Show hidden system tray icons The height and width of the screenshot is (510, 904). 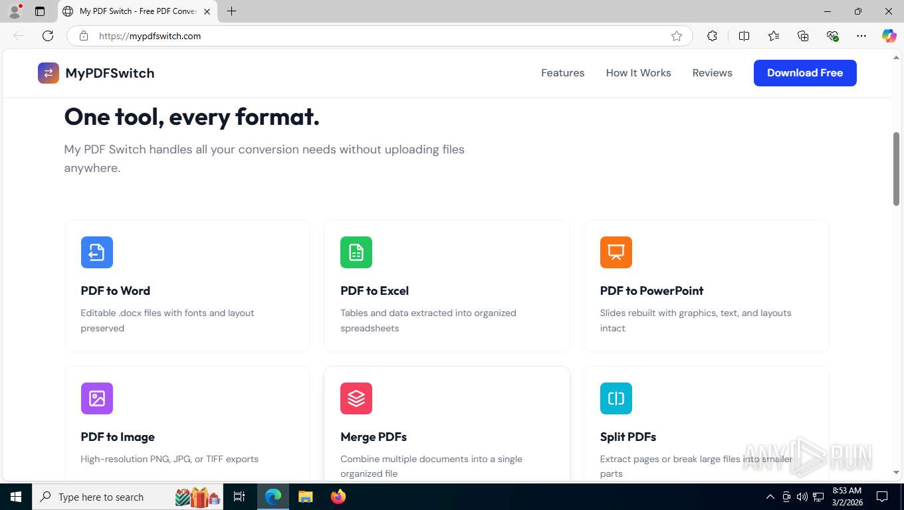coord(770,497)
